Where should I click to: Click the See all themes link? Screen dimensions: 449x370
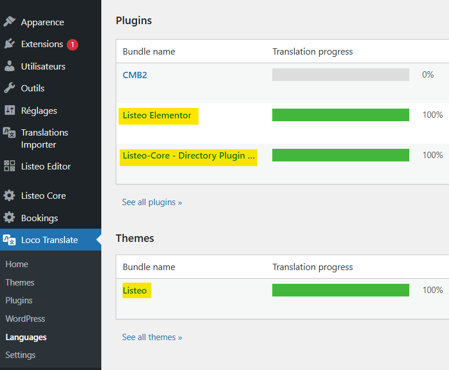[152, 337]
